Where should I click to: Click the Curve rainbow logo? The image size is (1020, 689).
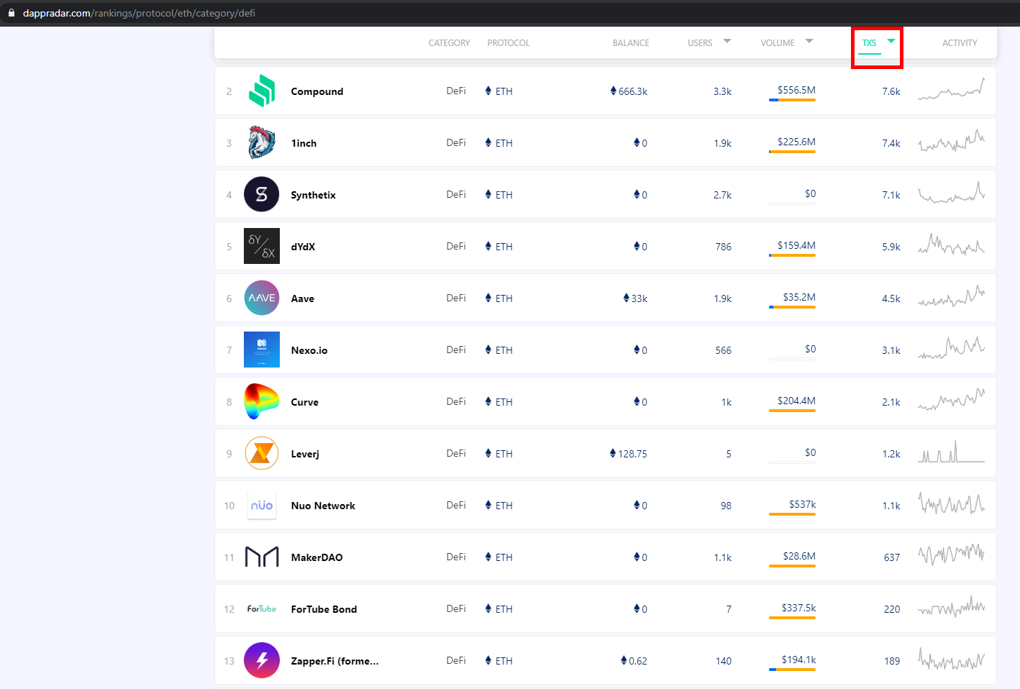coord(262,401)
